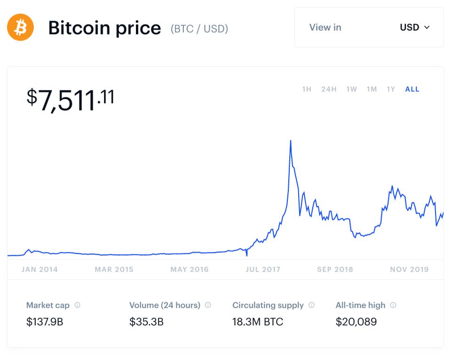Click the chevron arrow next to USD
Viewport: 451px width, 355px height.
click(427, 27)
